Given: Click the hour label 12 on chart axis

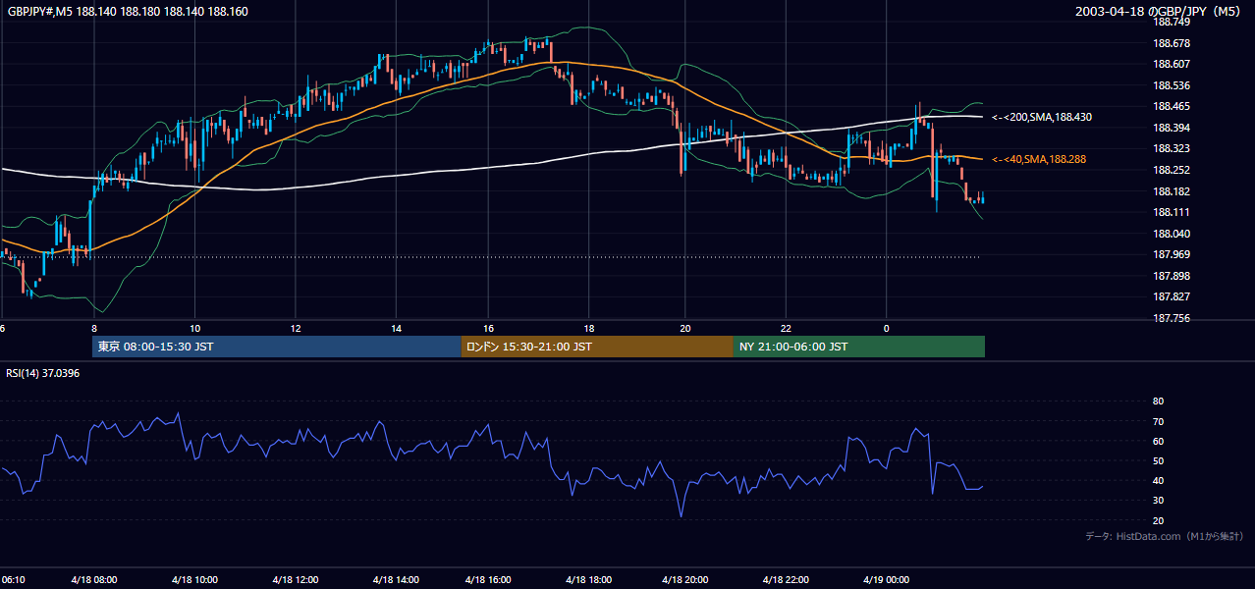Looking at the screenshot, I should click(x=295, y=328).
